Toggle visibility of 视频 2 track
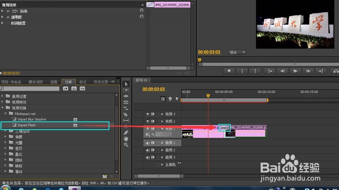 [148, 121]
